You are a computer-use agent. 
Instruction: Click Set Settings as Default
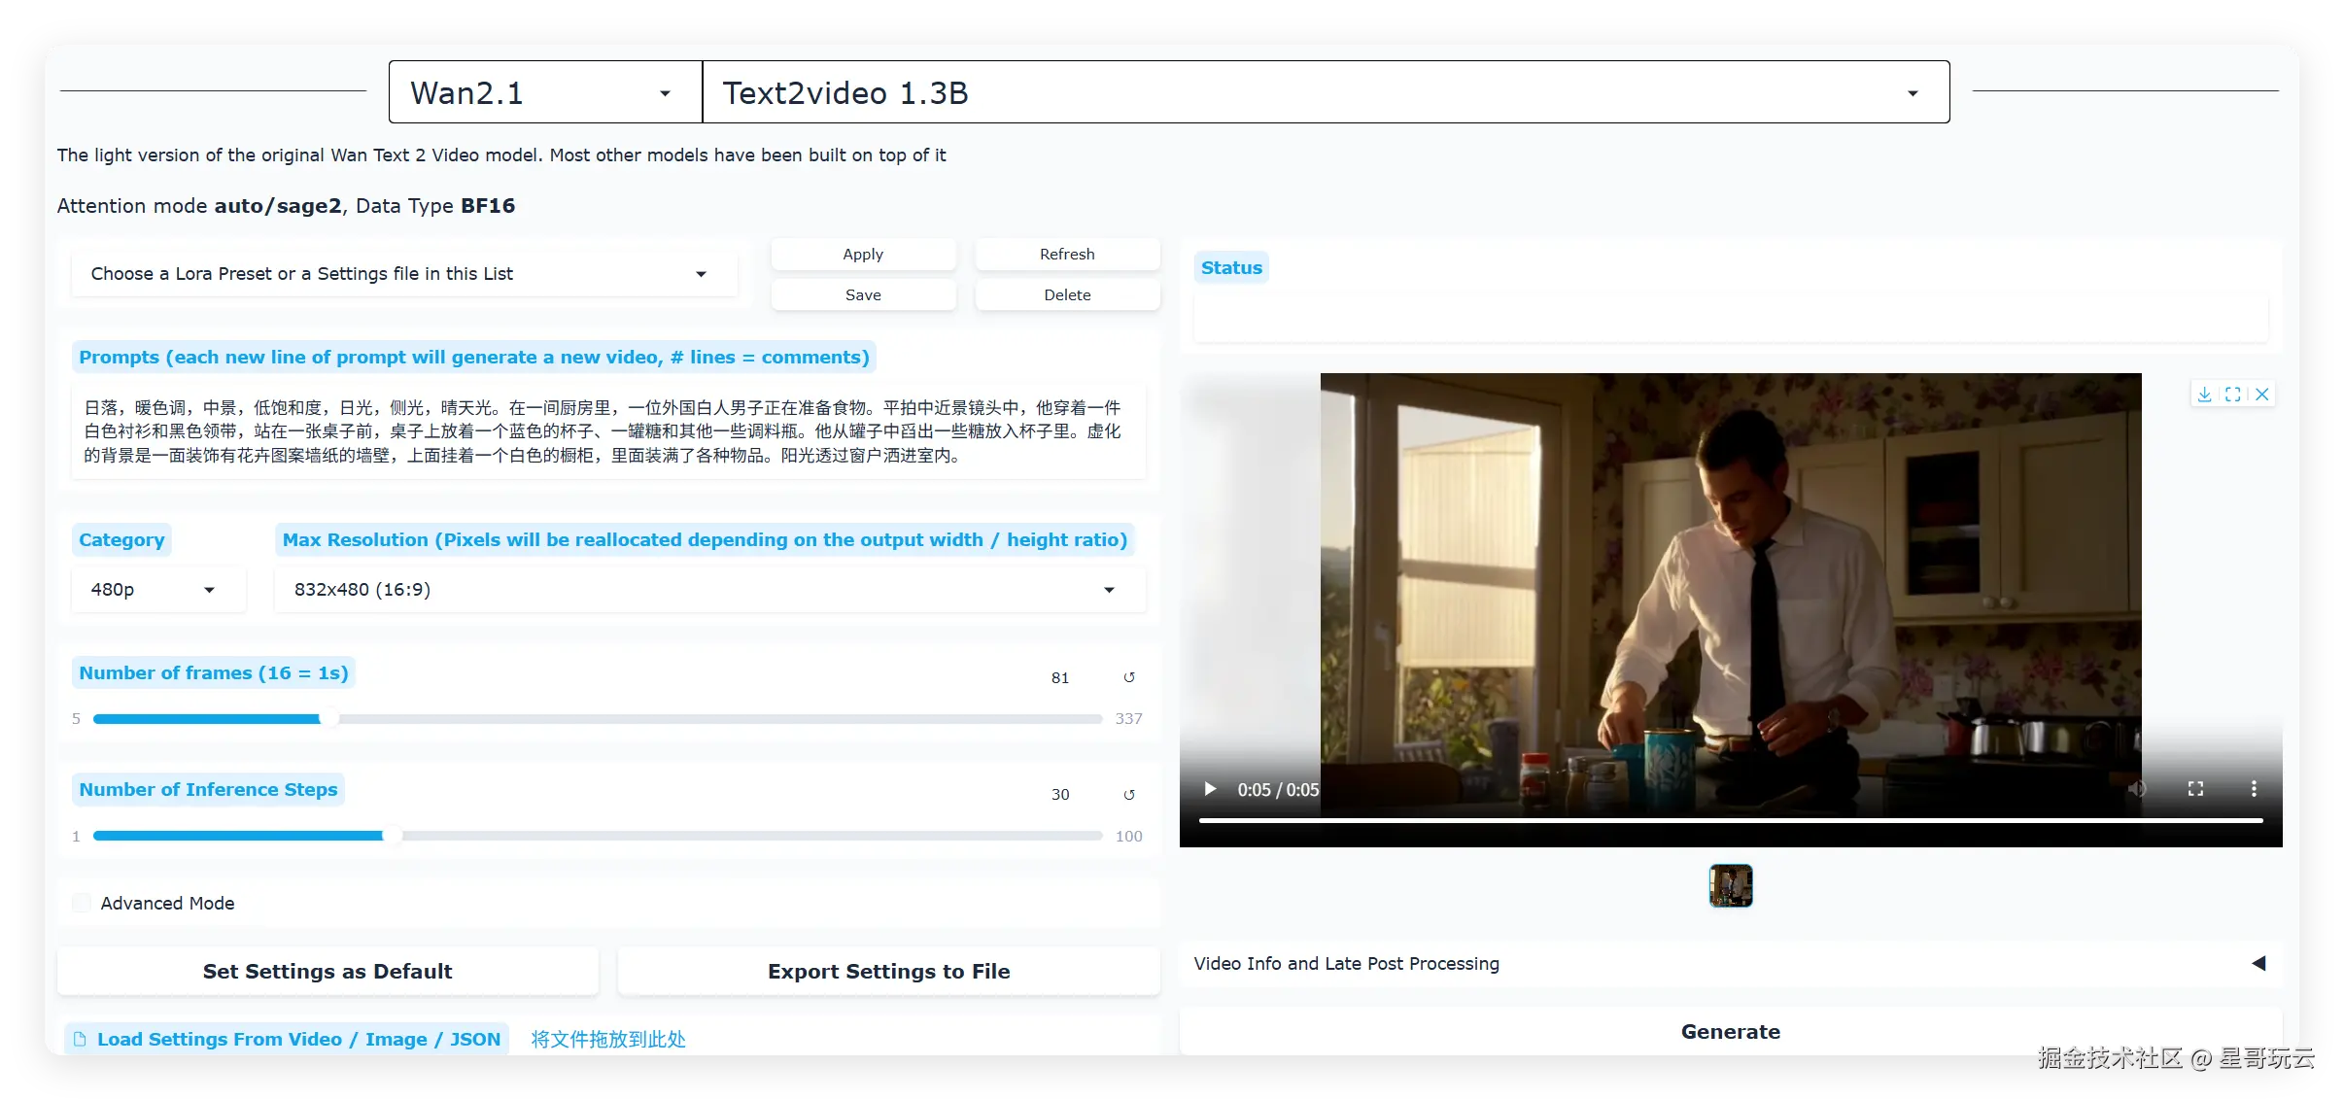327,971
